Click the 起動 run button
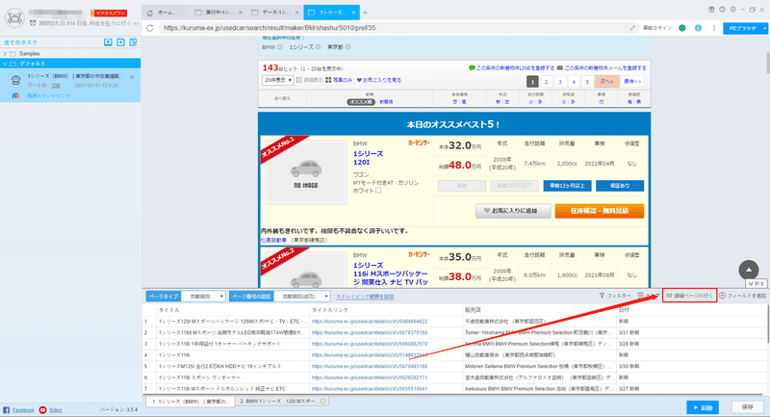This screenshot has width=770, height=417. click(x=703, y=407)
